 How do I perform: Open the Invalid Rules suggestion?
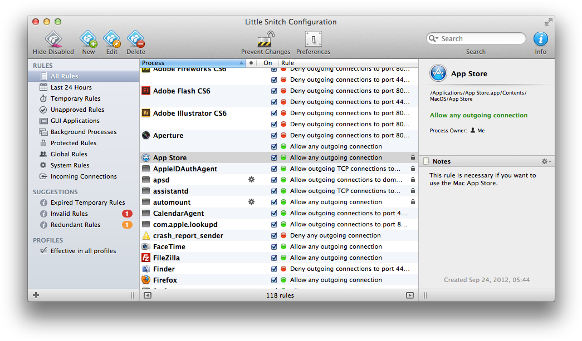(x=69, y=214)
